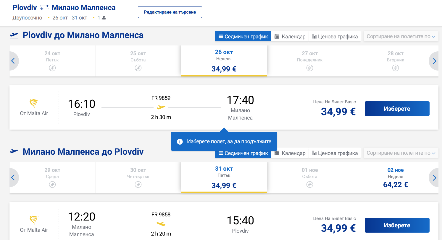This screenshot has height=240, width=442.
Task: Select outbound 'Седмичен график' tab
Action: pyautogui.click(x=243, y=37)
